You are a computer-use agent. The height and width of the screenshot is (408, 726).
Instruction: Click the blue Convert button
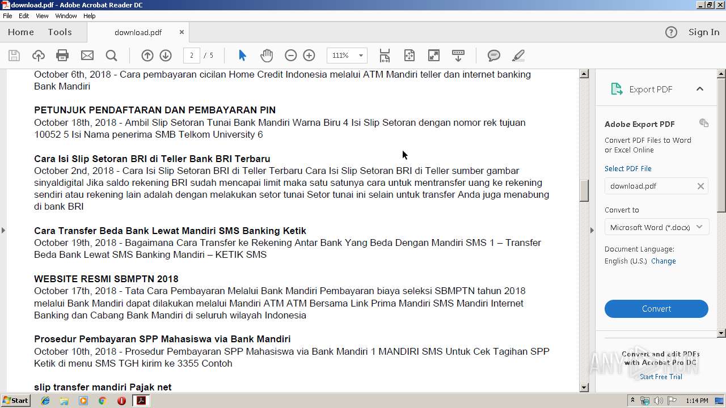[656, 309]
